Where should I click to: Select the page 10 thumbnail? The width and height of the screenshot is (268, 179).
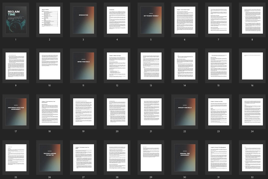[x=49, y=66]
